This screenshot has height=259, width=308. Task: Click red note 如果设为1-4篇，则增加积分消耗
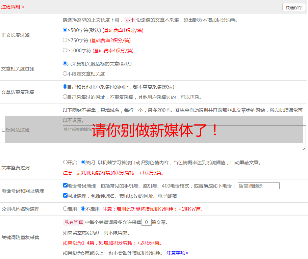[112, 243]
